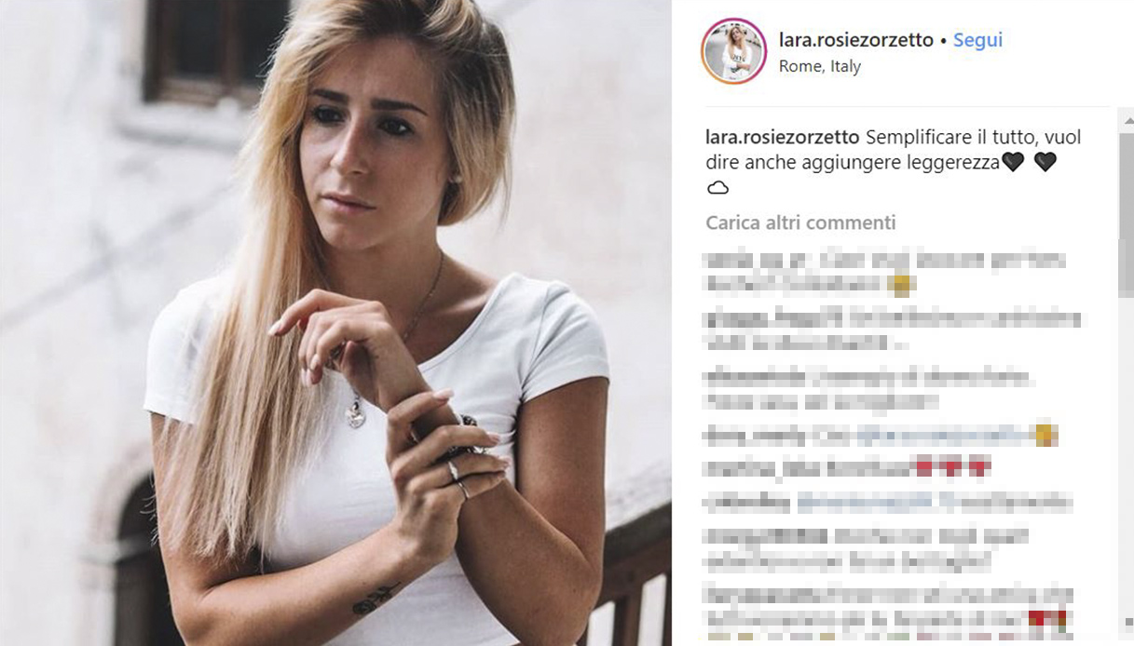Click the main post photo
The image size is (1134, 646).
(x=335, y=323)
